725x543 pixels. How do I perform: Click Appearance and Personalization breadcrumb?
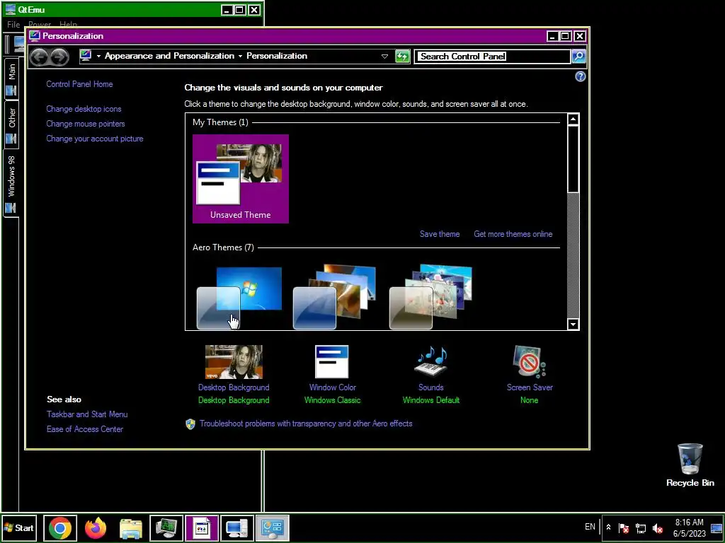(x=169, y=56)
